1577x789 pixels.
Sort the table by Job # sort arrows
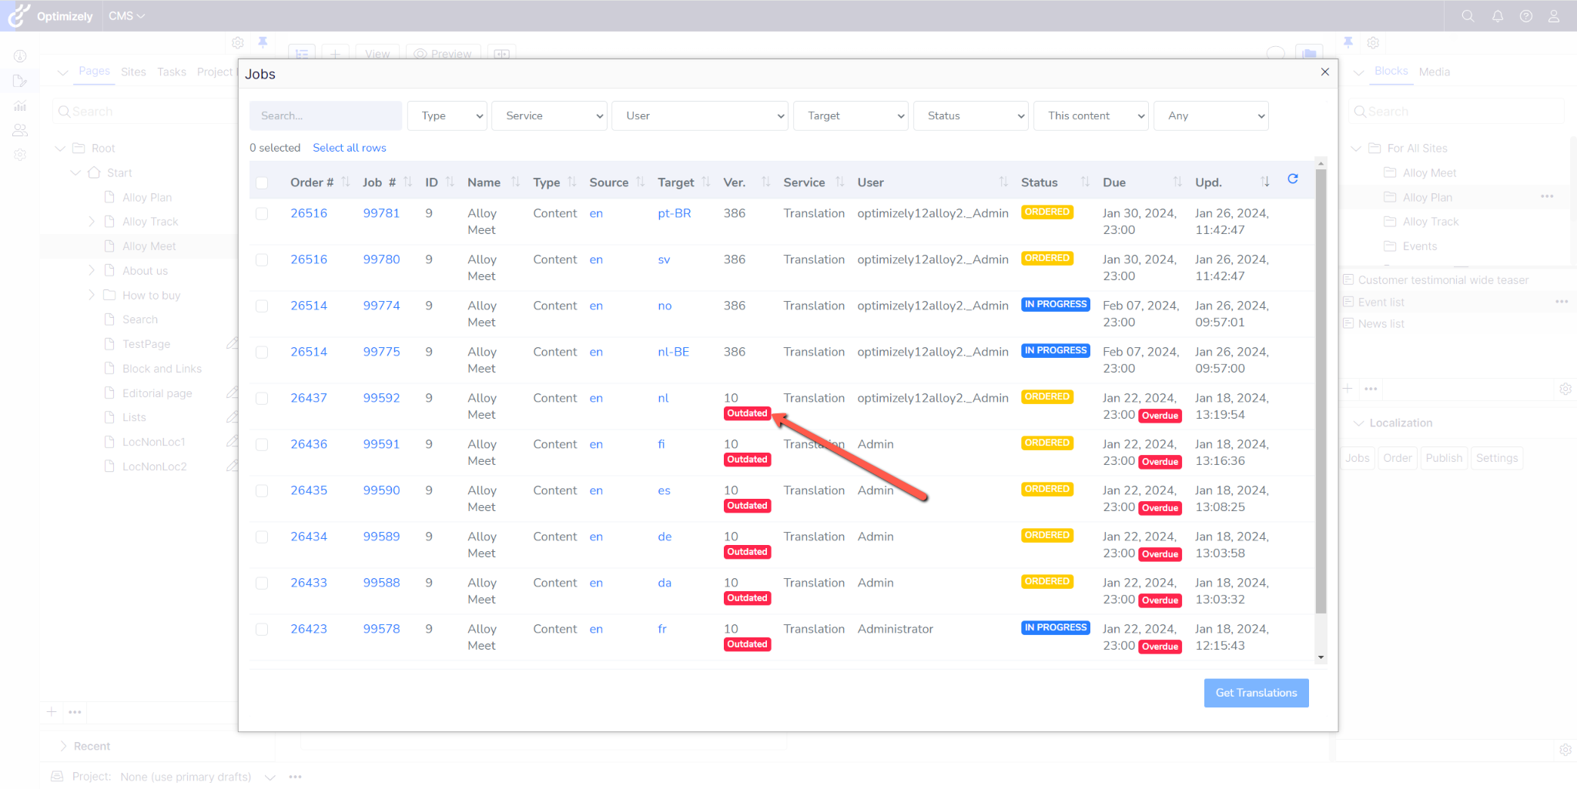click(x=408, y=182)
